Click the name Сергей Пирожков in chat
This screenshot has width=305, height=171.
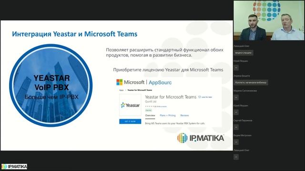click(x=243, y=120)
